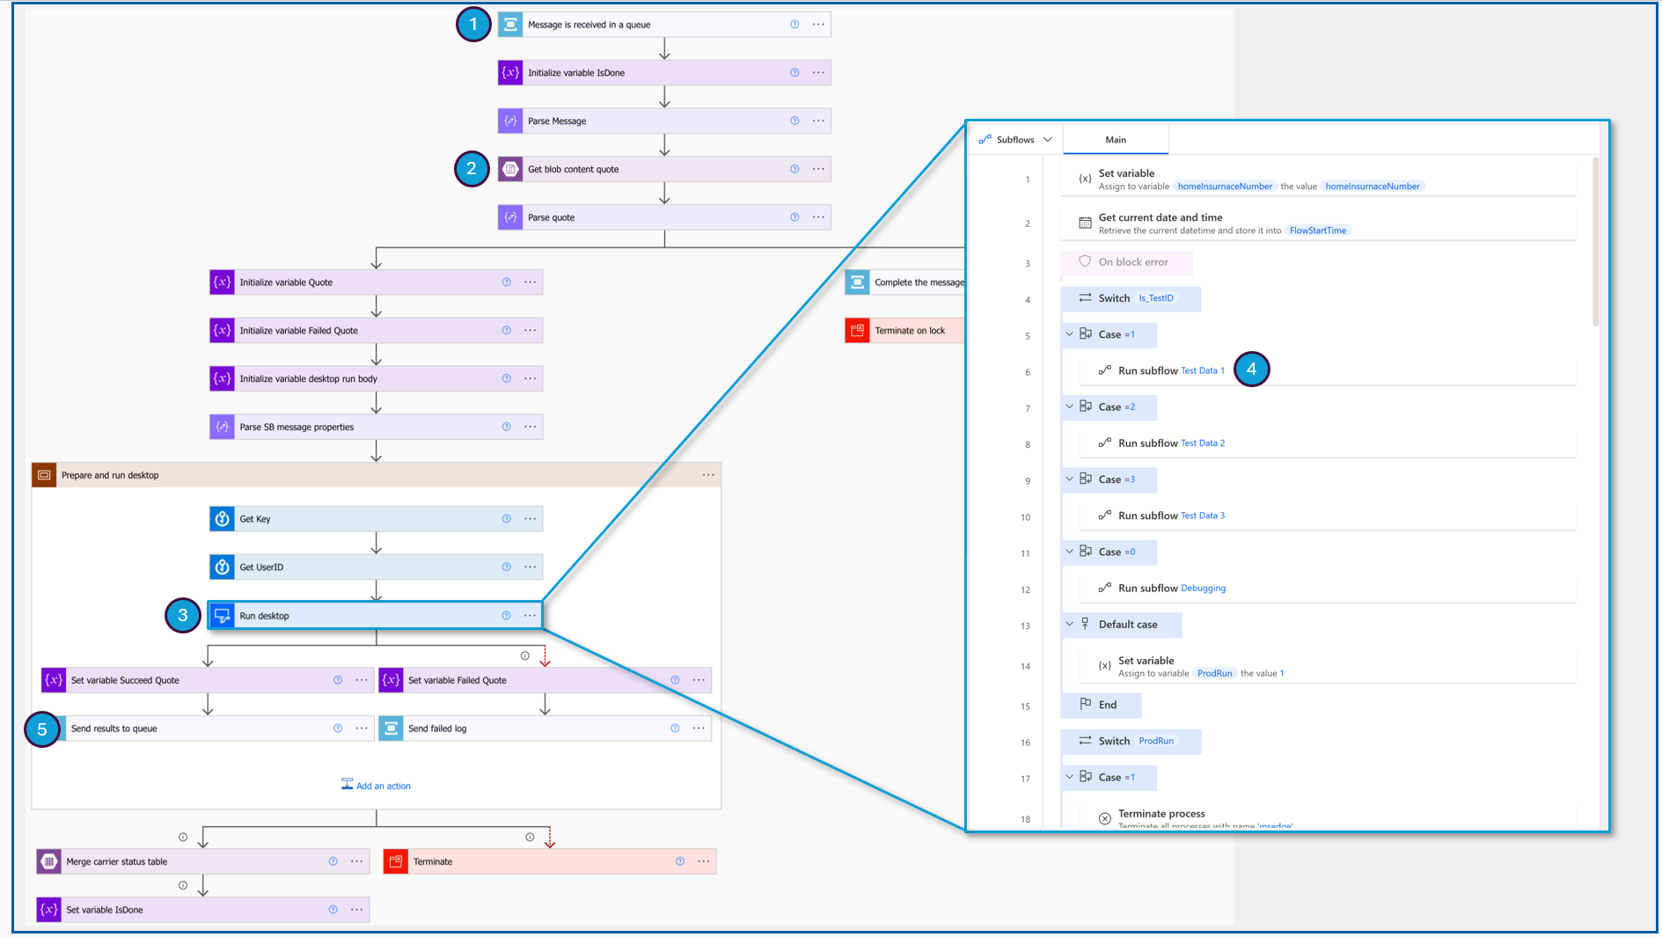
Task: Click the red Terminate action icon
Action: pyautogui.click(x=395, y=861)
